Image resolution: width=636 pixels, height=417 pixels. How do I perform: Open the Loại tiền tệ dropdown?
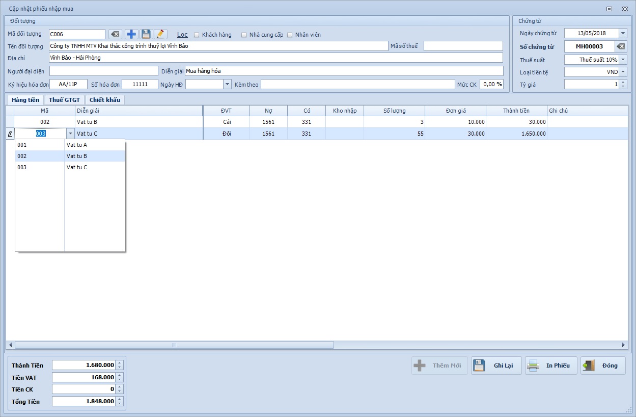[x=623, y=72]
